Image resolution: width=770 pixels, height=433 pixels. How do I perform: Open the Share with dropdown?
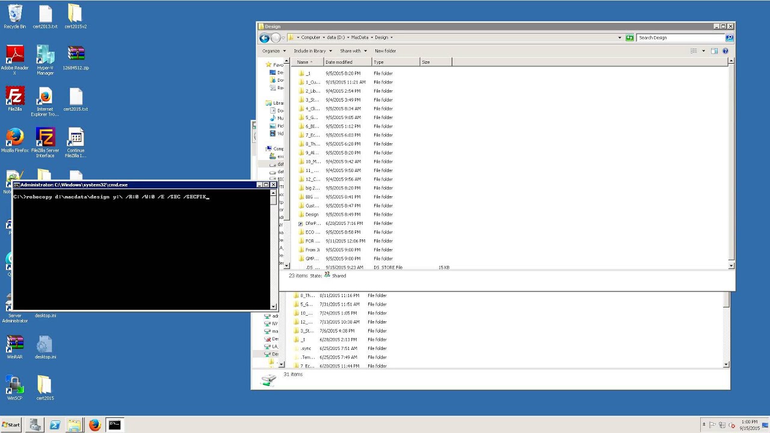click(x=353, y=51)
